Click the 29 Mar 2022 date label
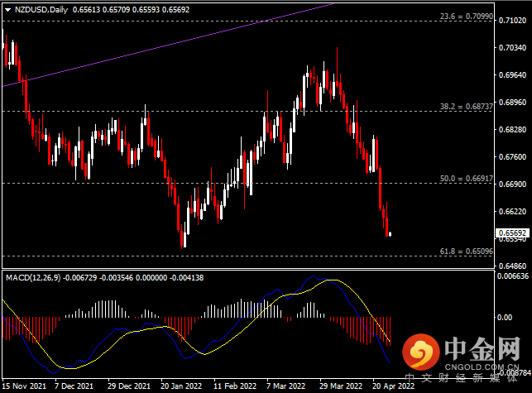This screenshot has height=393, width=532. point(341,386)
